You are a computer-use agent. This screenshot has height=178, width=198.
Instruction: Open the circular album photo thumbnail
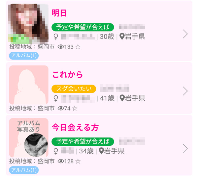point(36,145)
